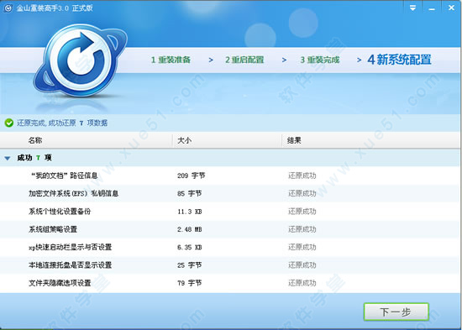
Task: Click the 85 字节 size value
Action: [190, 194]
